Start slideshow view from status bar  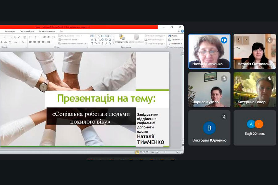147,152
